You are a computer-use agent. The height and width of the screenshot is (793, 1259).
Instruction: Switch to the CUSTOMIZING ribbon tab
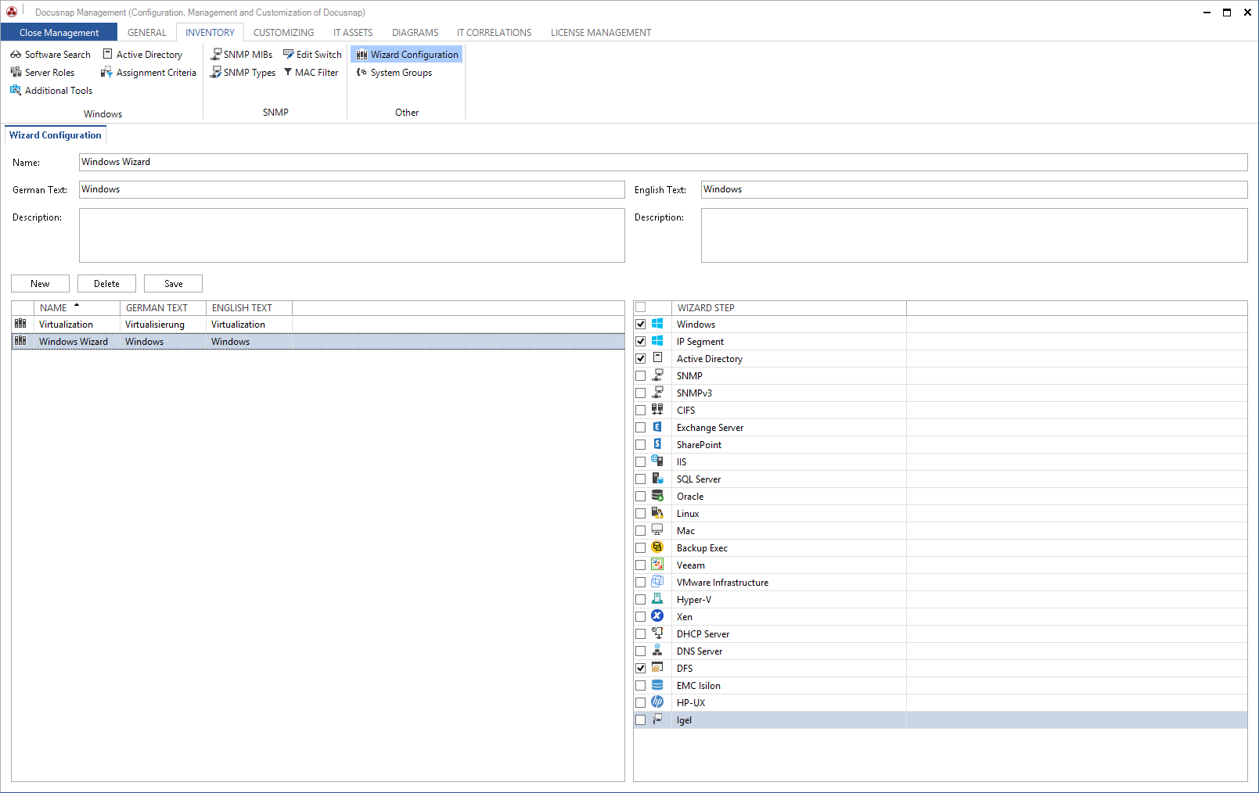284,33
